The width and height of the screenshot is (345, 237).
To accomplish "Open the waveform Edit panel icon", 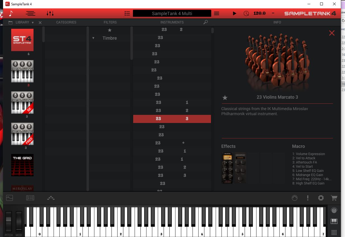I will click(10, 198).
